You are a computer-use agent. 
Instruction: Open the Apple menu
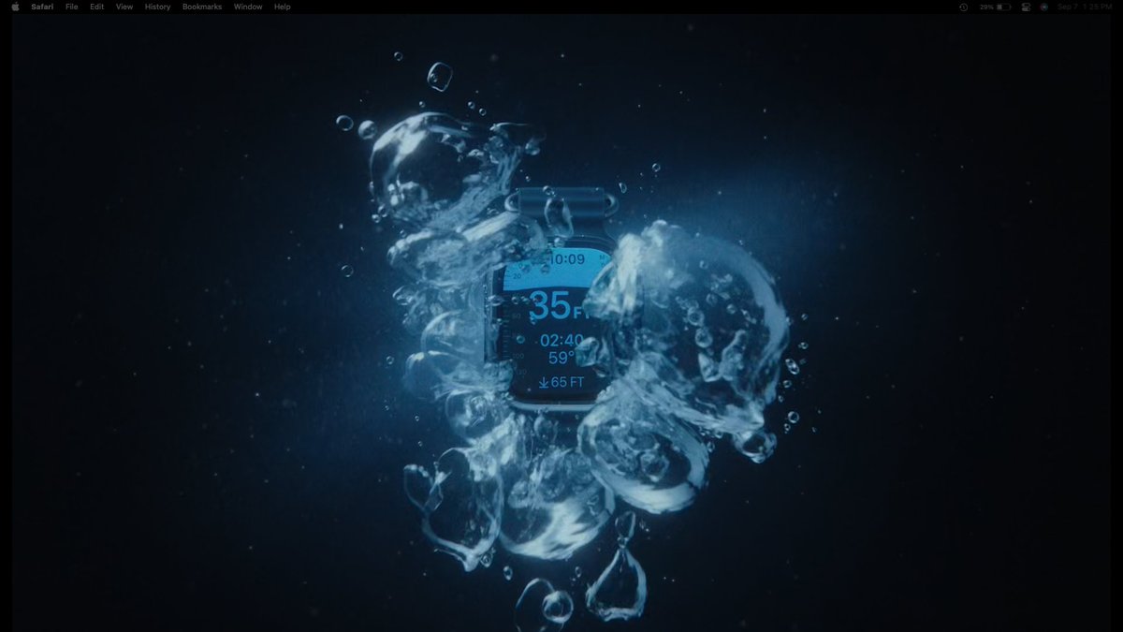[15, 7]
